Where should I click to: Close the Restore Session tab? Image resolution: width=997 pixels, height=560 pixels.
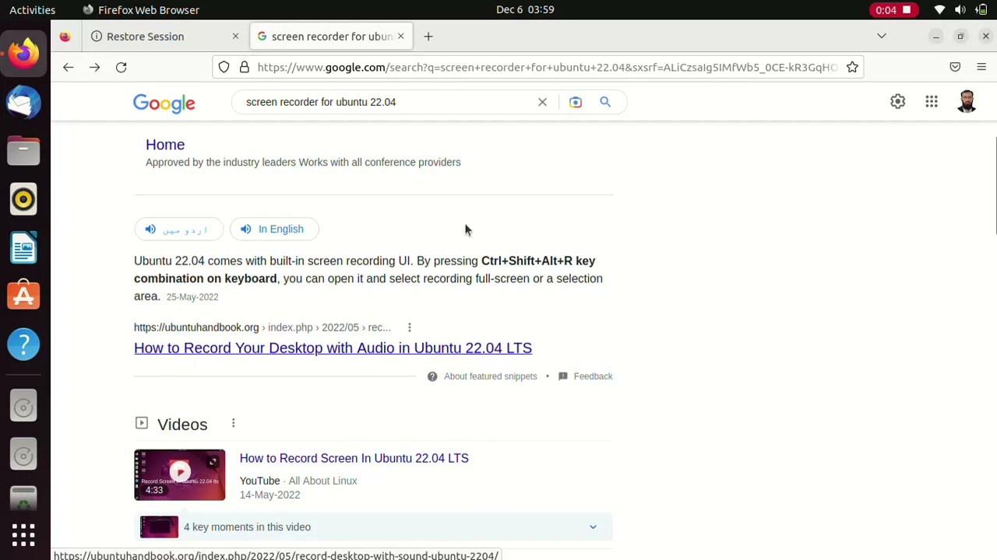pyautogui.click(x=235, y=37)
